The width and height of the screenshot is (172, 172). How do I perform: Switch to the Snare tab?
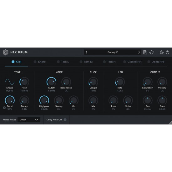pyautogui.click(x=40, y=62)
